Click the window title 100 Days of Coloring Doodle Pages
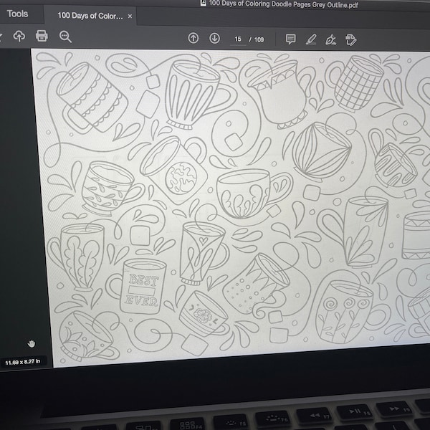This screenshot has height=430, width=430. pyautogui.click(x=283, y=4)
